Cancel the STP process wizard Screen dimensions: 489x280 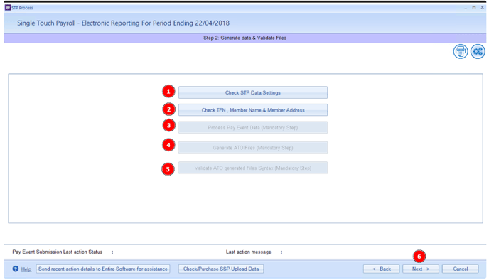460,269
